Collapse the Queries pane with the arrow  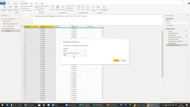click(x=20, y=15)
